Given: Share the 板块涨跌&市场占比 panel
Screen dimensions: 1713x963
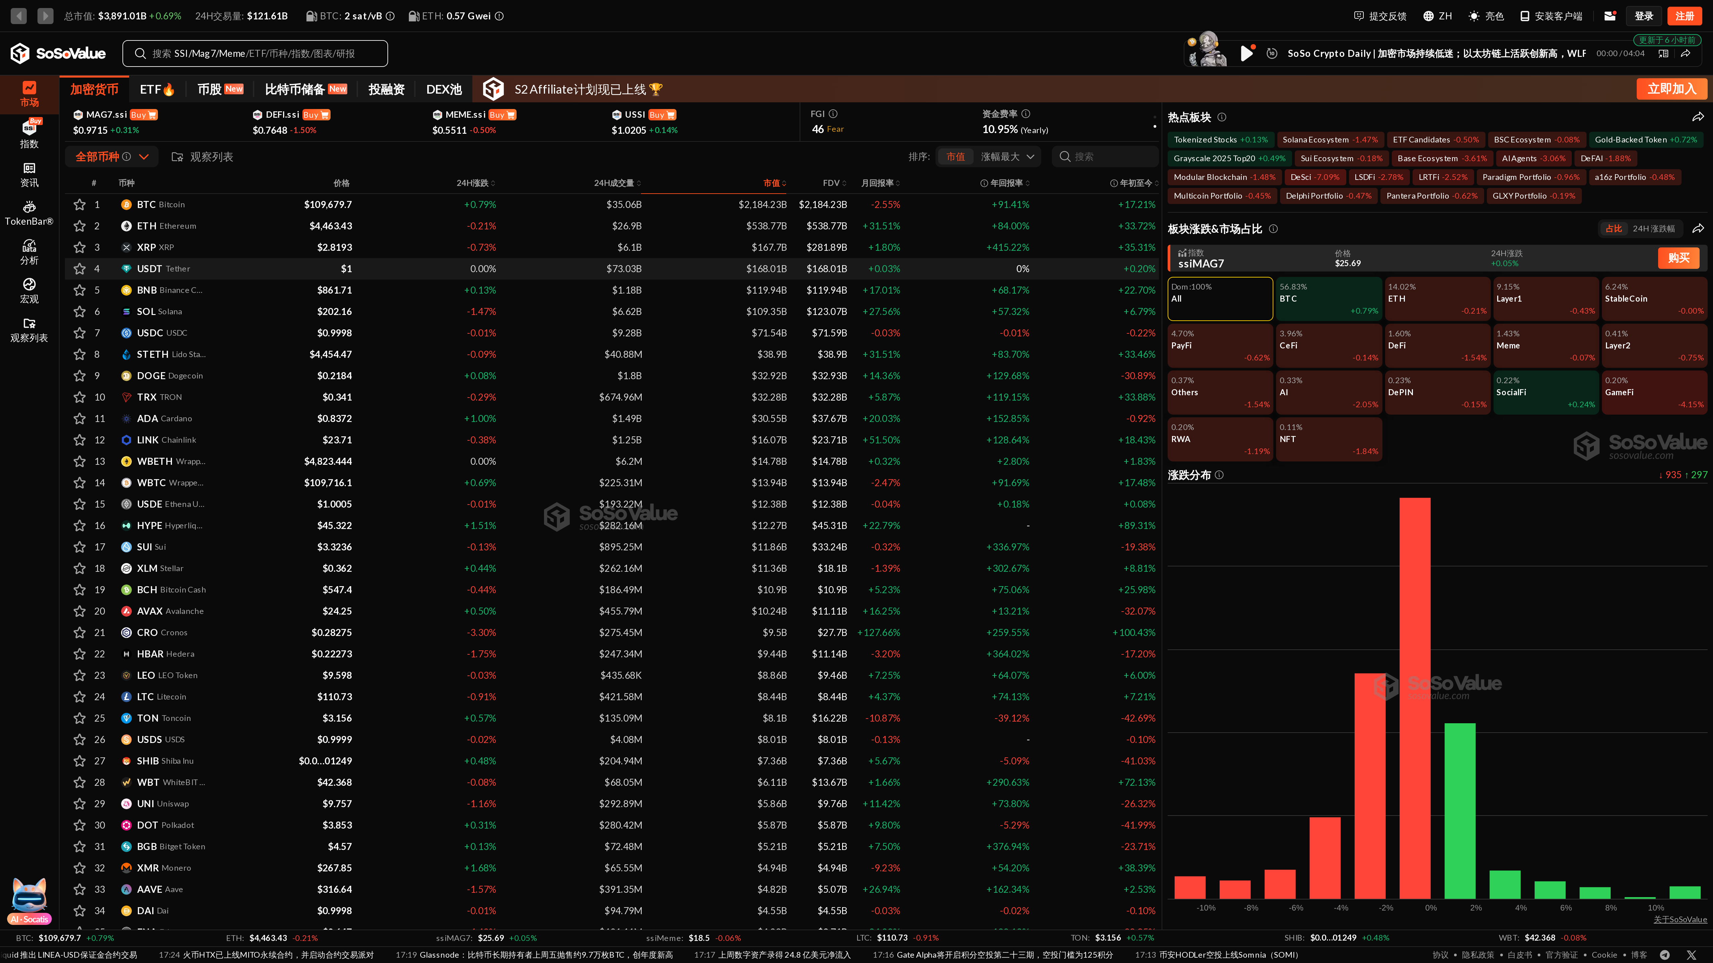Looking at the screenshot, I should [1698, 229].
